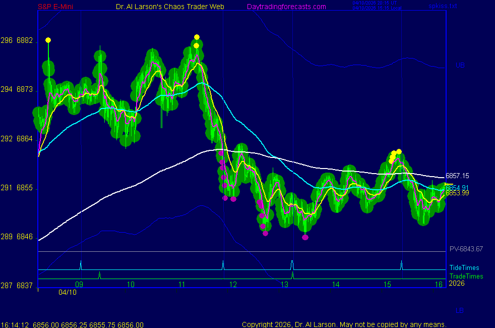Click the LB lower band label
Viewport: 495px width, 328px height.
point(460,310)
